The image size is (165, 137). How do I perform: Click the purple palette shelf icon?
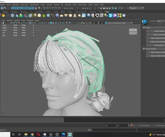115,16
